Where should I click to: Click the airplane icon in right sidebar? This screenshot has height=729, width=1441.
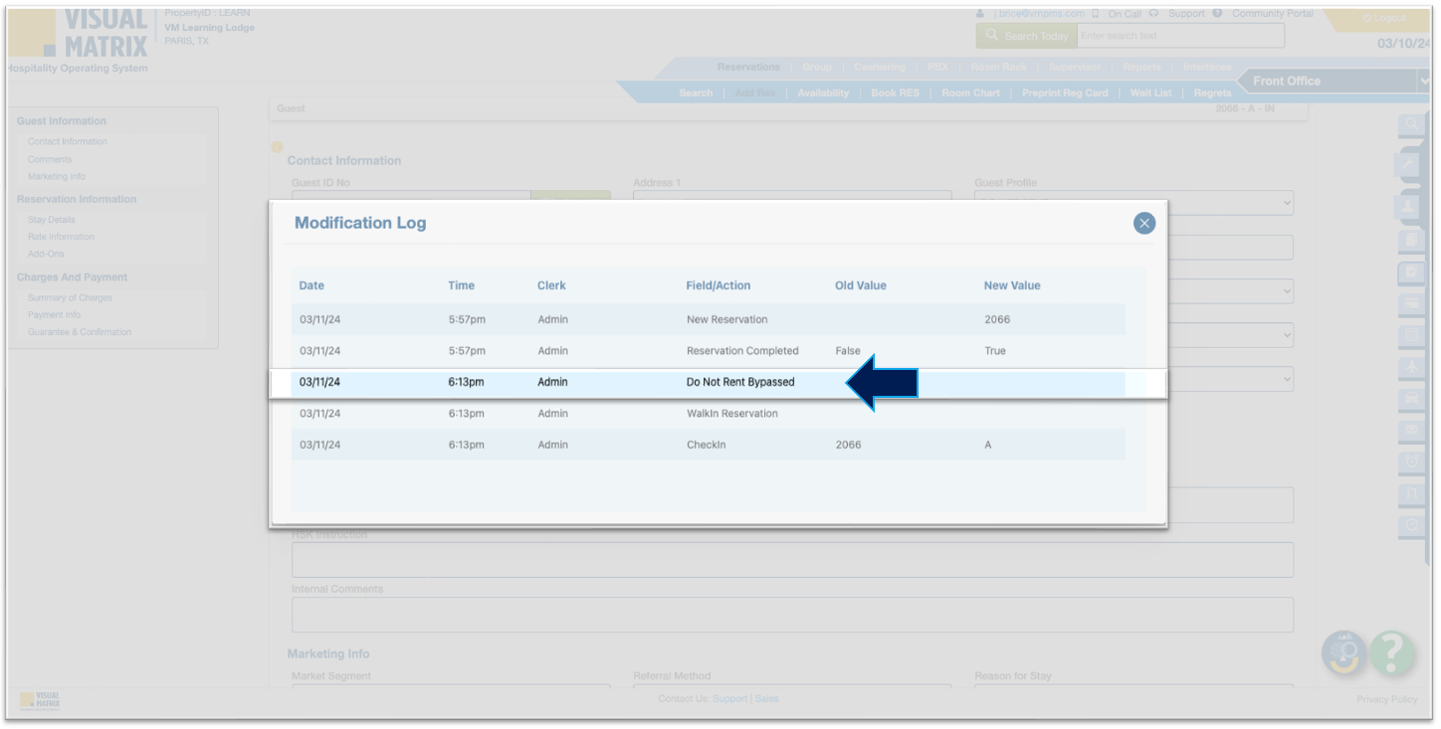coord(1411,367)
